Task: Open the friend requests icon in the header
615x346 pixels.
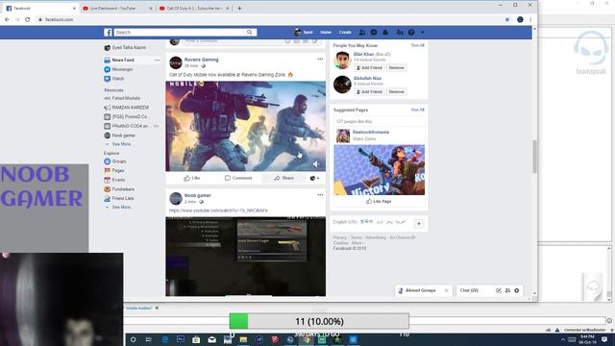Action: coord(362,32)
